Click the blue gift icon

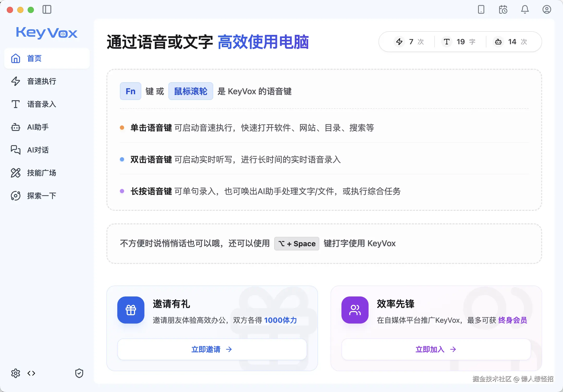[131, 310]
